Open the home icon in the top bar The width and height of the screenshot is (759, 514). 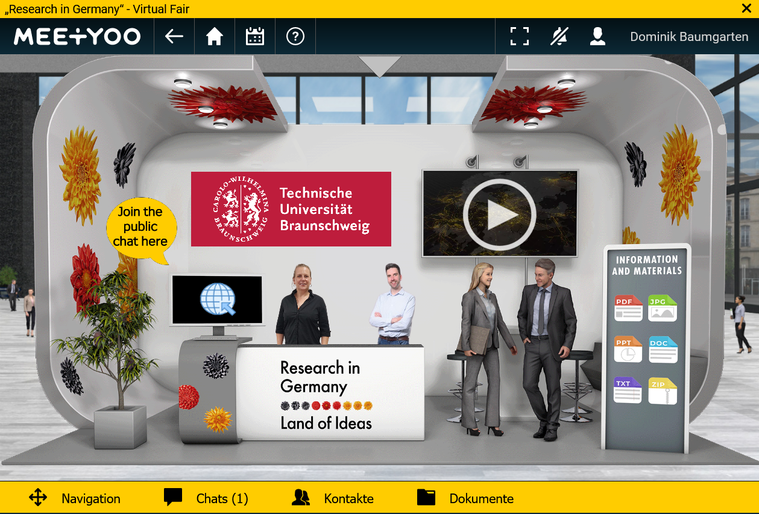click(x=215, y=37)
